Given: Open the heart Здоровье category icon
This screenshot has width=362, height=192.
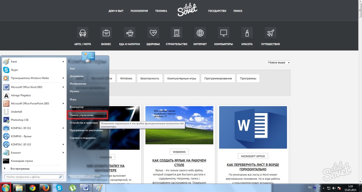Looking at the screenshot, I should tap(153, 33).
